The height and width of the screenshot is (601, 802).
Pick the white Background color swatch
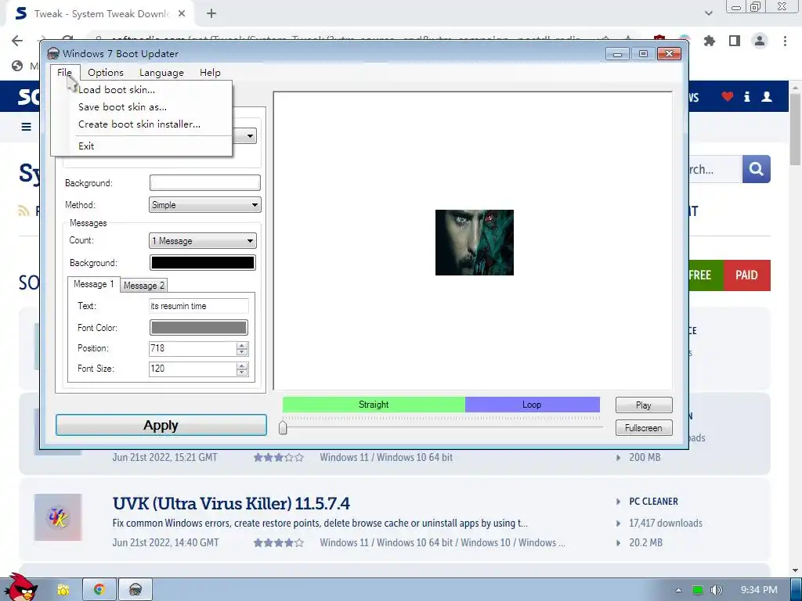tap(204, 182)
